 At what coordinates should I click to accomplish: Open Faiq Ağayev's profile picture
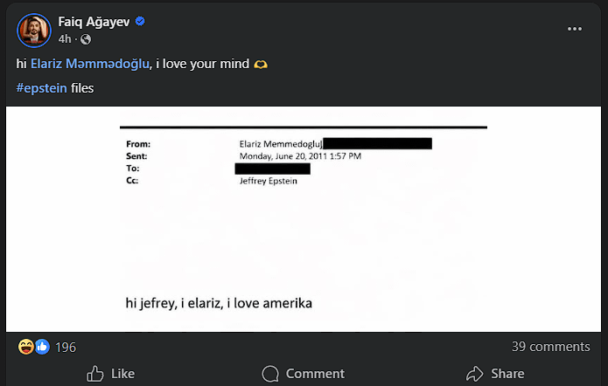[34, 31]
